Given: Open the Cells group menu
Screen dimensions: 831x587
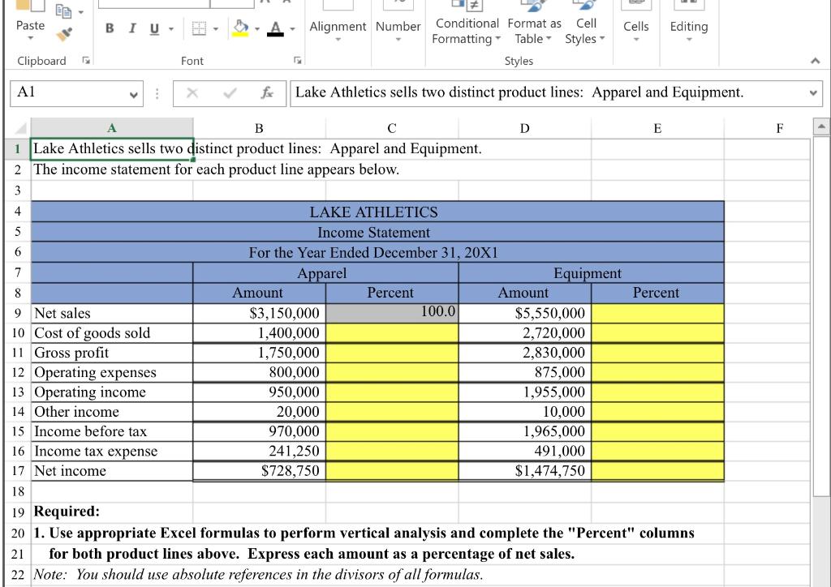Looking at the screenshot, I should [636, 29].
